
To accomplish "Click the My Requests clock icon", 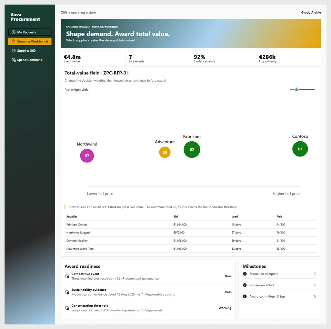I will point(13,32).
